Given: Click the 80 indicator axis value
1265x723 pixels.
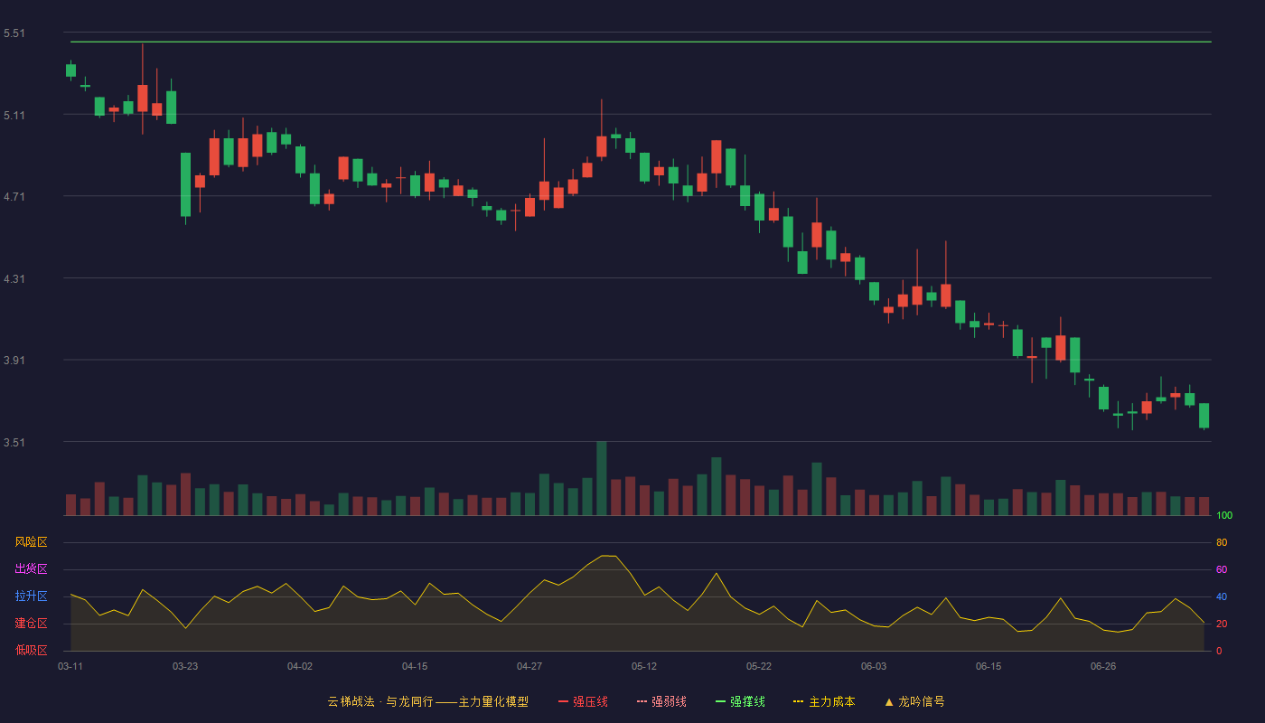Looking at the screenshot, I should coord(1222,543).
